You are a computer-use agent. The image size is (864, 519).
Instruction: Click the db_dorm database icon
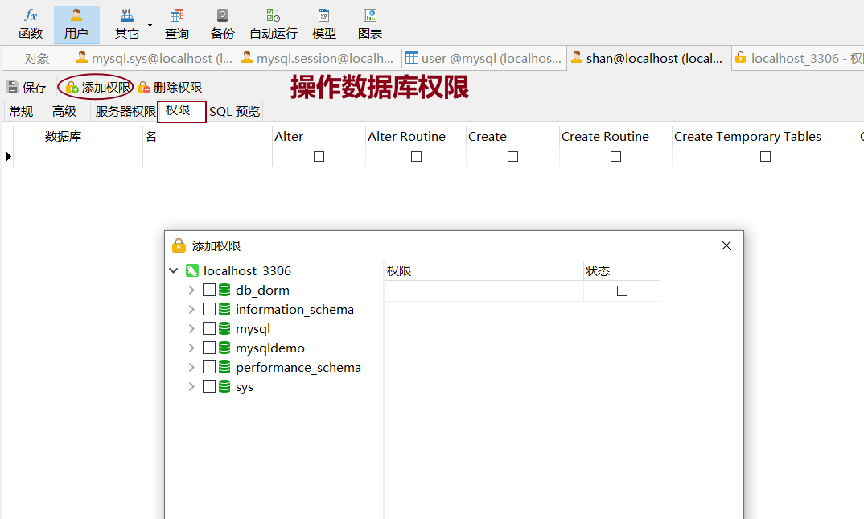224,290
